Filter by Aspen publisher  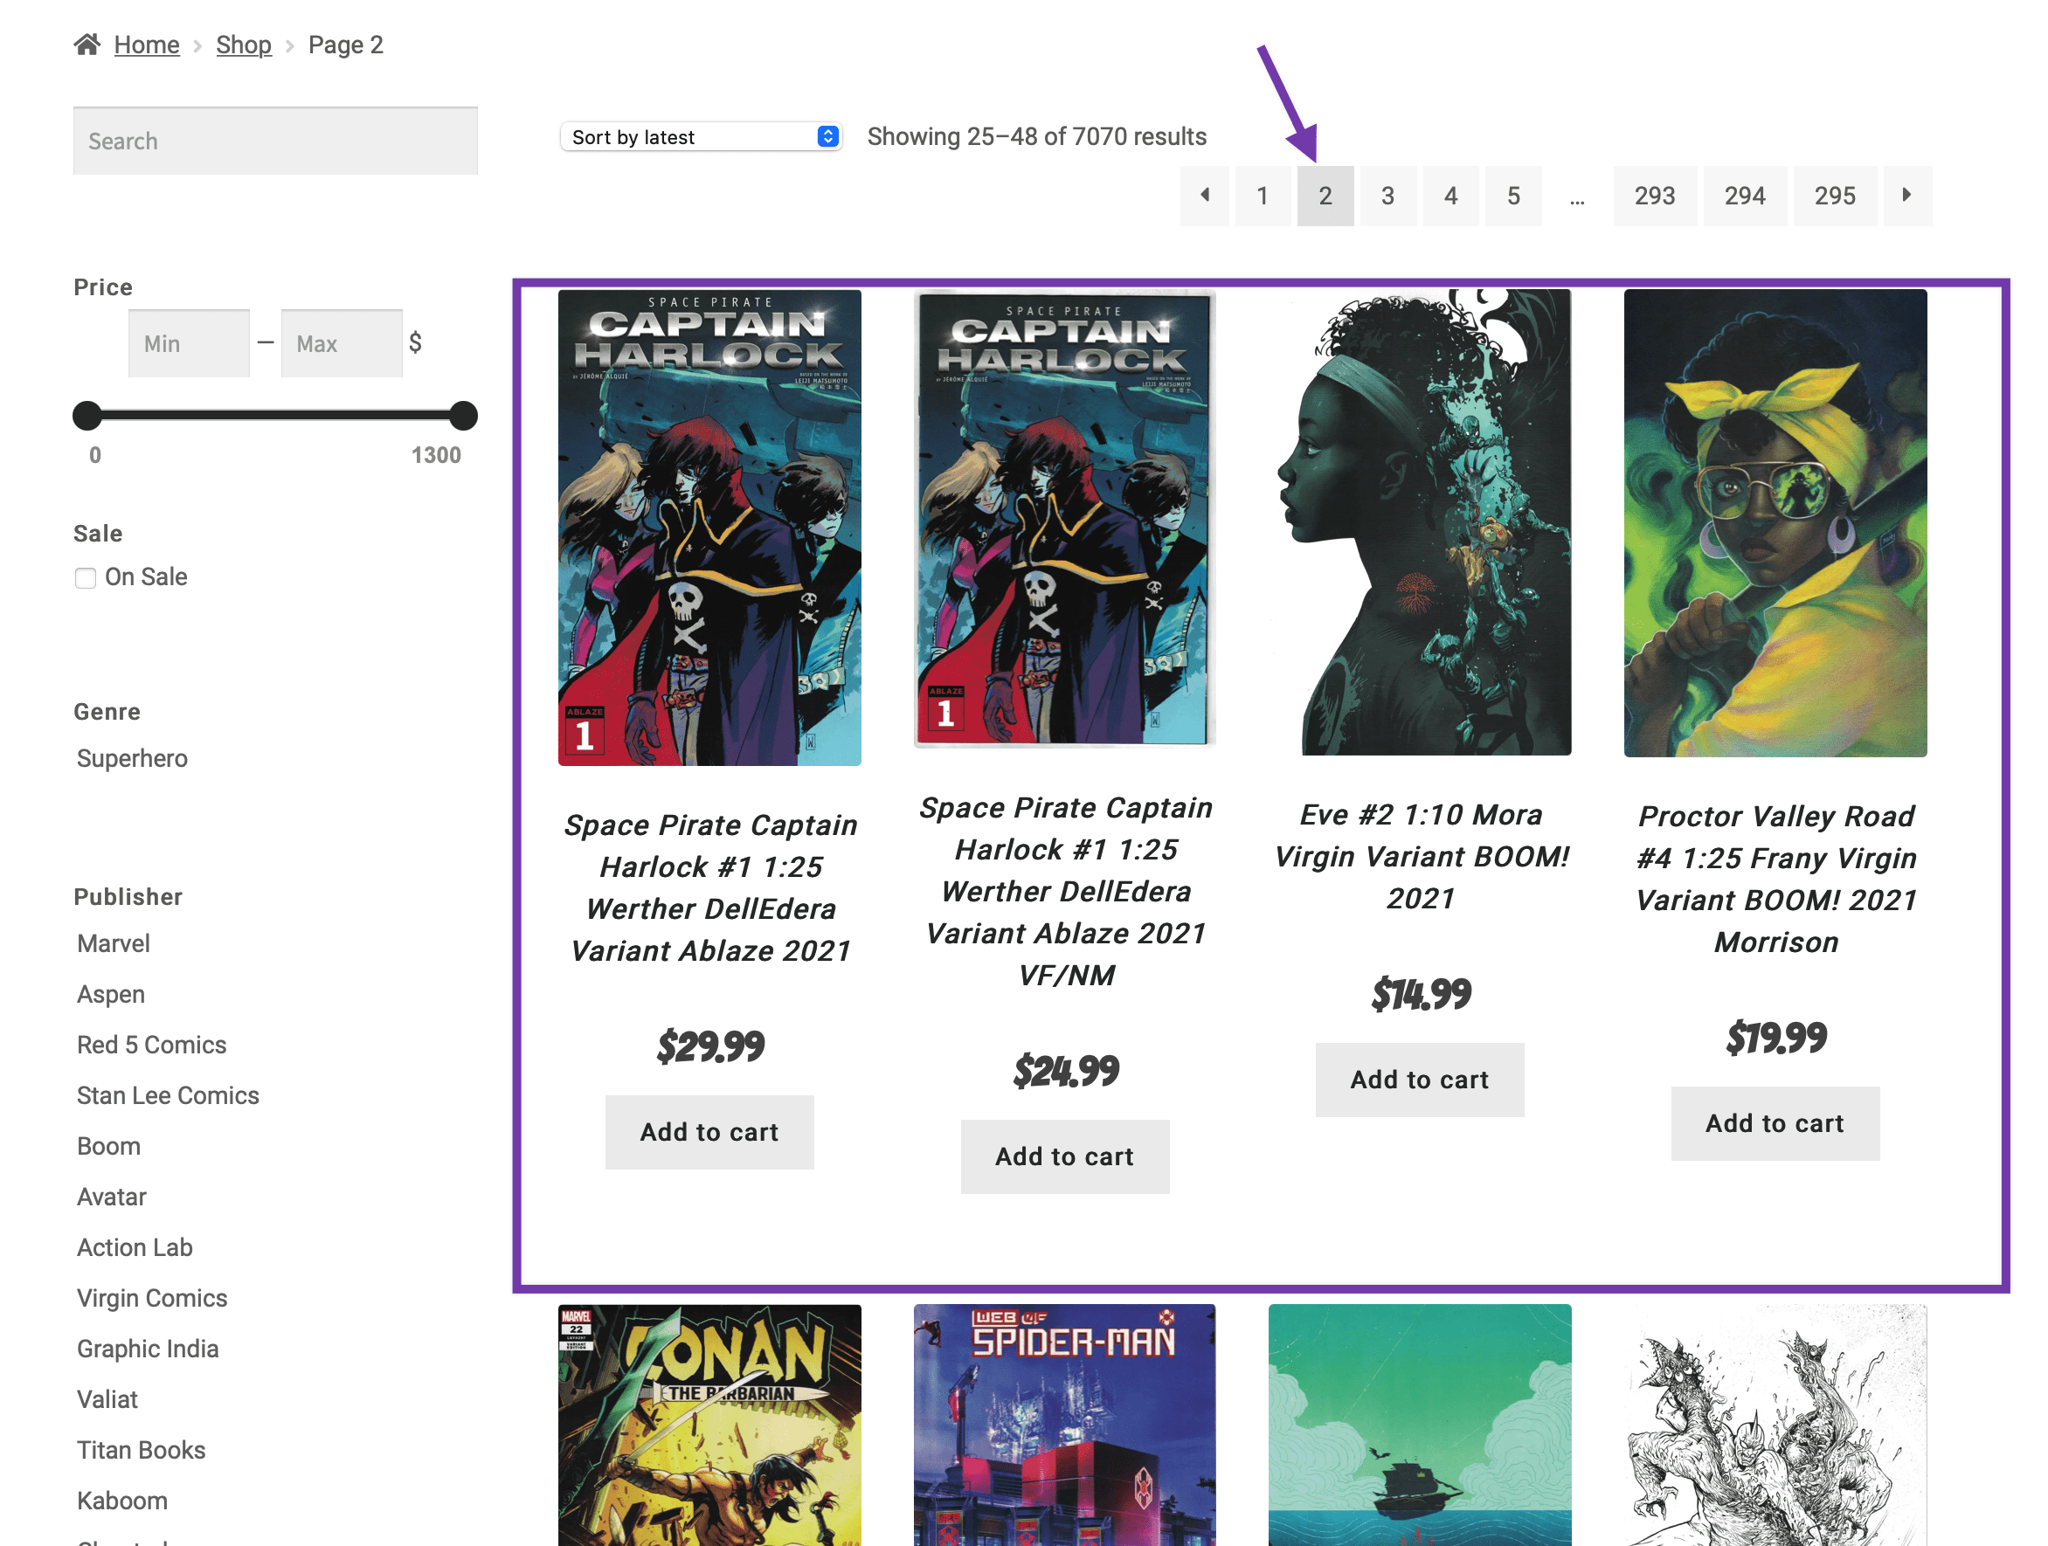pos(111,994)
